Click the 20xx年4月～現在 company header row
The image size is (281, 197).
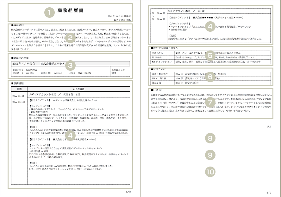[x=71, y=63]
